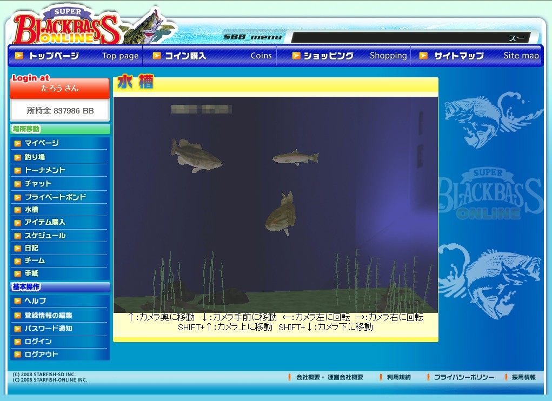The image size is (552, 401).
Task: Click the arrow icon beside ヘルプ
Action: point(18,301)
